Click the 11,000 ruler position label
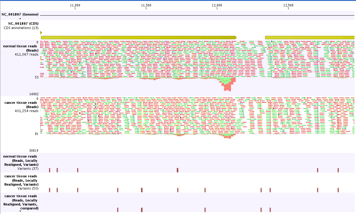 click(75, 5)
